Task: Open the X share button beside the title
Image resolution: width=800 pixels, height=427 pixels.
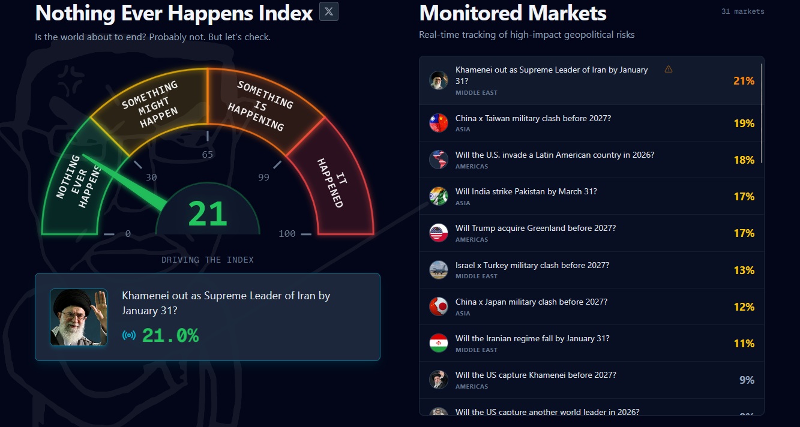Action: (329, 11)
